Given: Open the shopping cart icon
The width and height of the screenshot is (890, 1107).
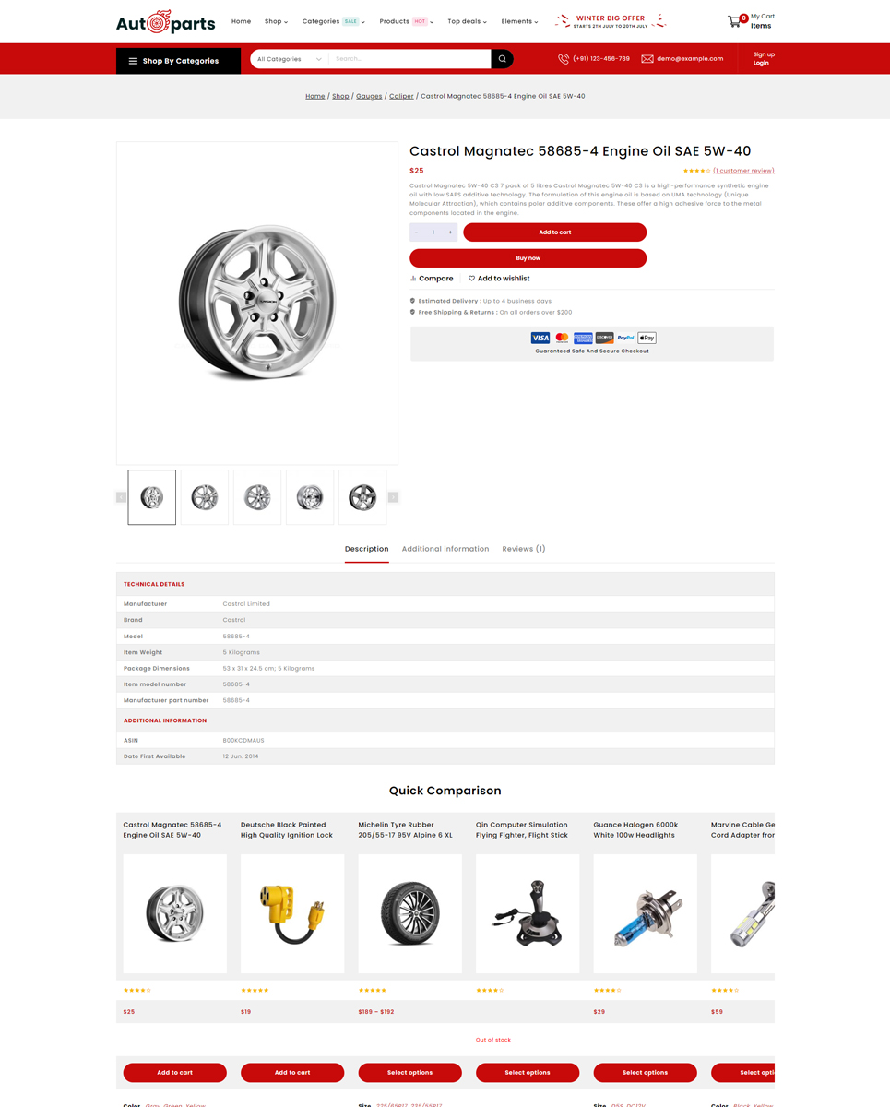Looking at the screenshot, I should (x=735, y=21).
